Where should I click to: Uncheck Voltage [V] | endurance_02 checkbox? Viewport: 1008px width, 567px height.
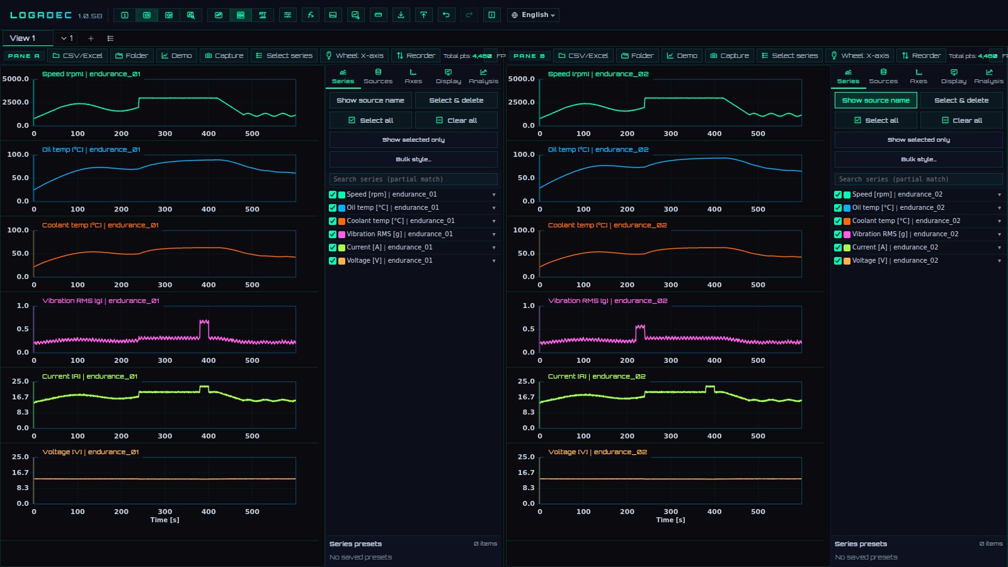pos(838,261)
